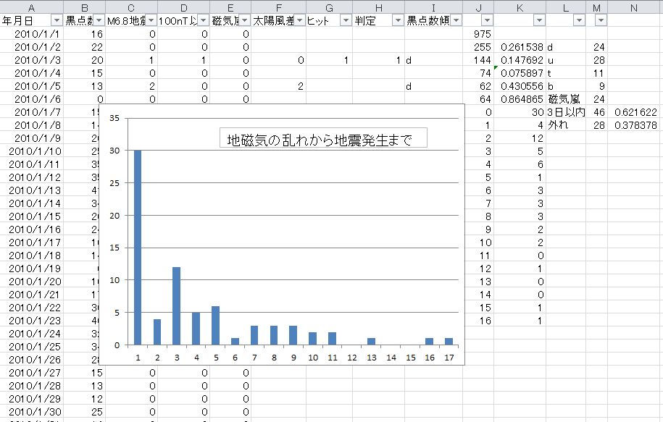663x422 pixels.
Task: Click the chart bar at category 3
Action: click(x=177, y=305)
